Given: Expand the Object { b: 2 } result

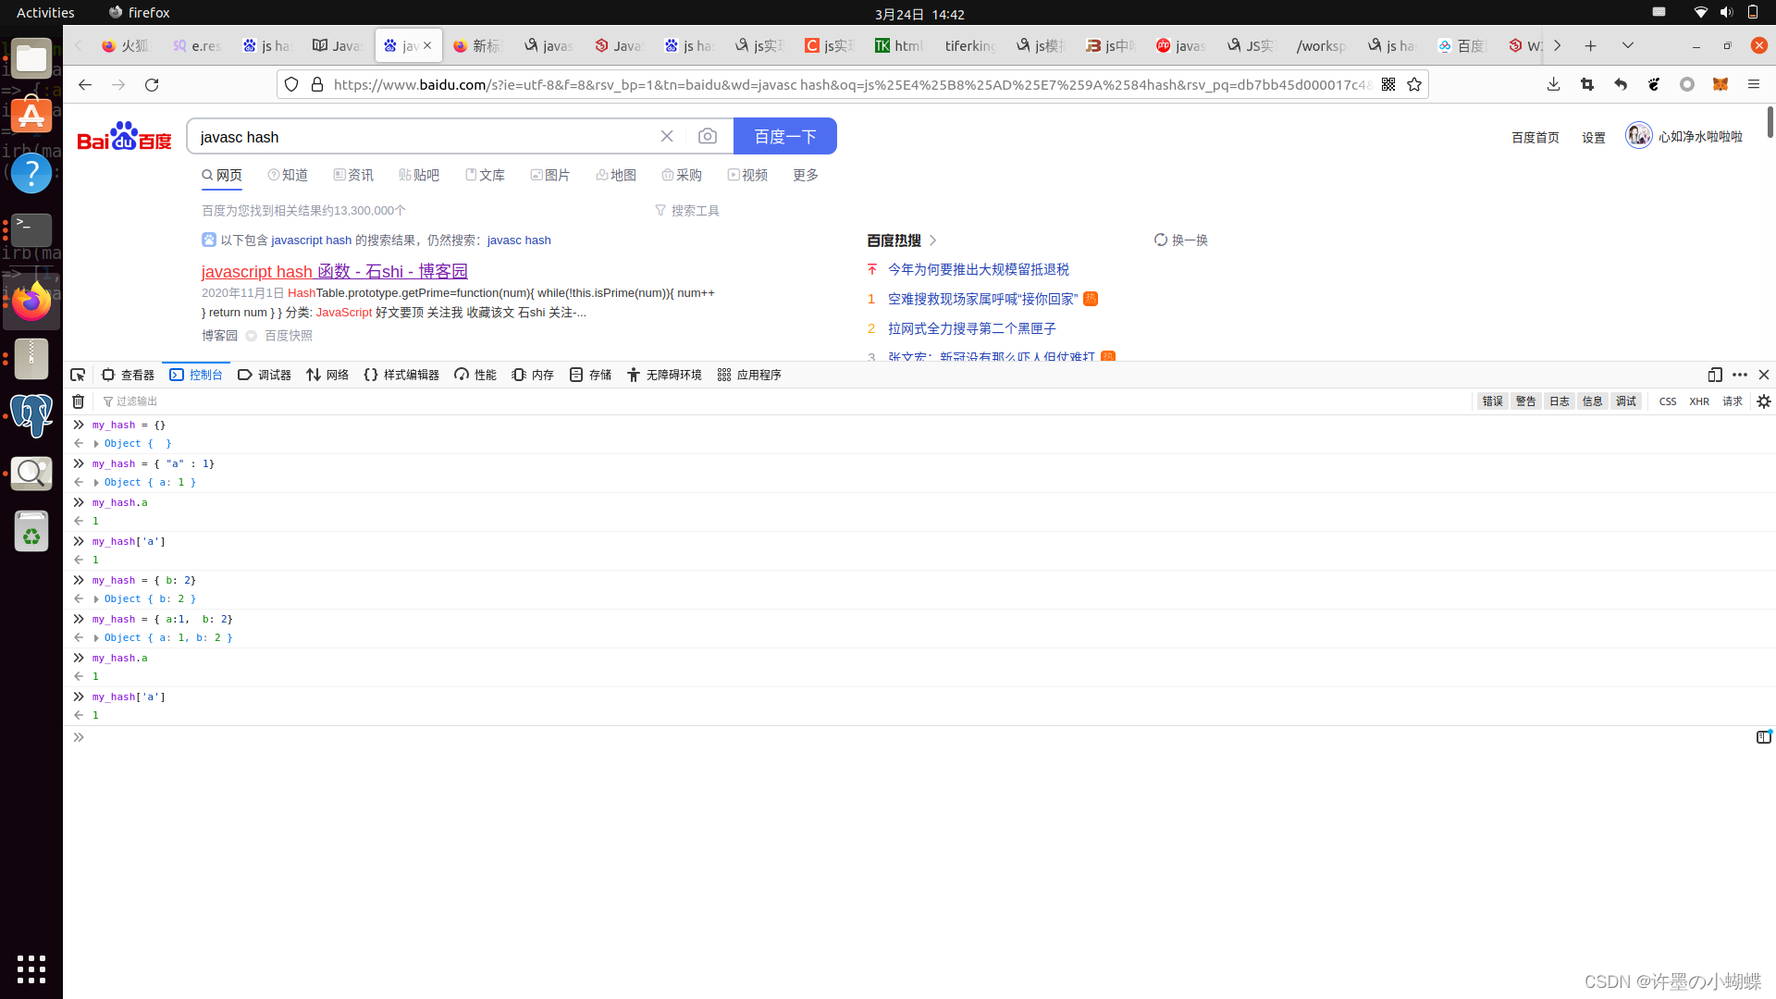Looking at the screenshot, I should [96, 599].
